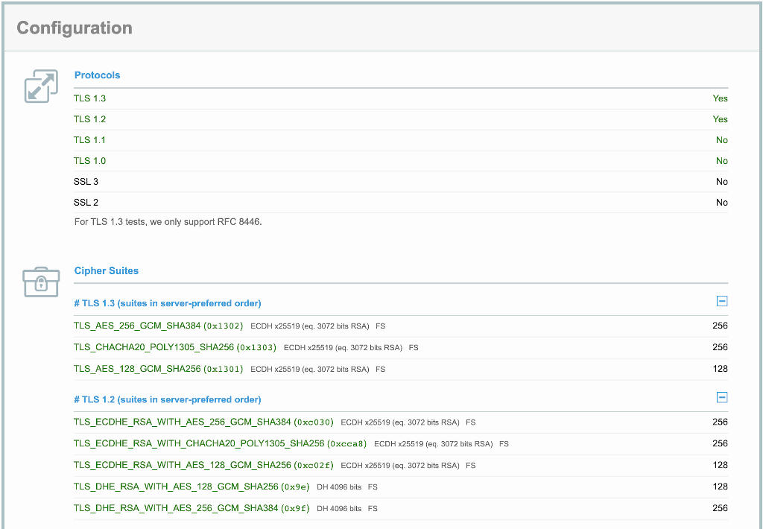
Task: Click the Yes value for TLS 1.2
Action: 721,119
